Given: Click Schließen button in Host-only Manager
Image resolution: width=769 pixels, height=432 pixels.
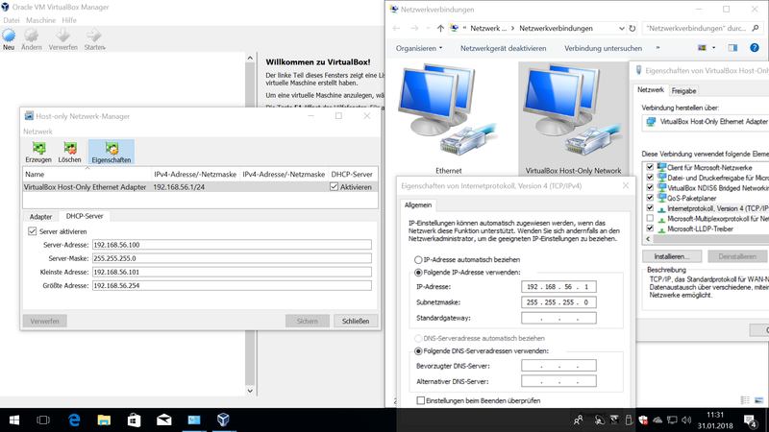Looking at the screenshot, I should (x=356, y=322).
